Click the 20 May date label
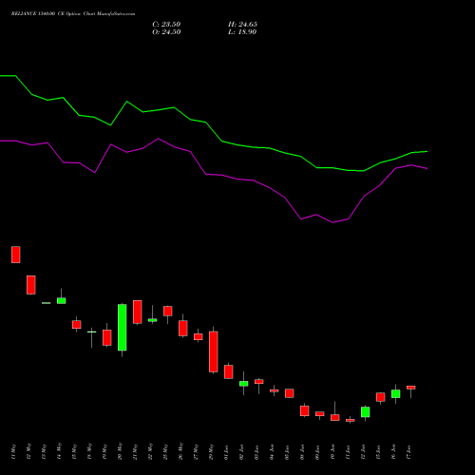The height and width of the screenshot is (475, 475). point(120,452)
